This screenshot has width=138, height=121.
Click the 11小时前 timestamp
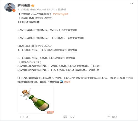coord(23,10)
